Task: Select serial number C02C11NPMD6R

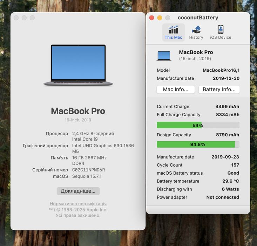Action: point(88,170)
